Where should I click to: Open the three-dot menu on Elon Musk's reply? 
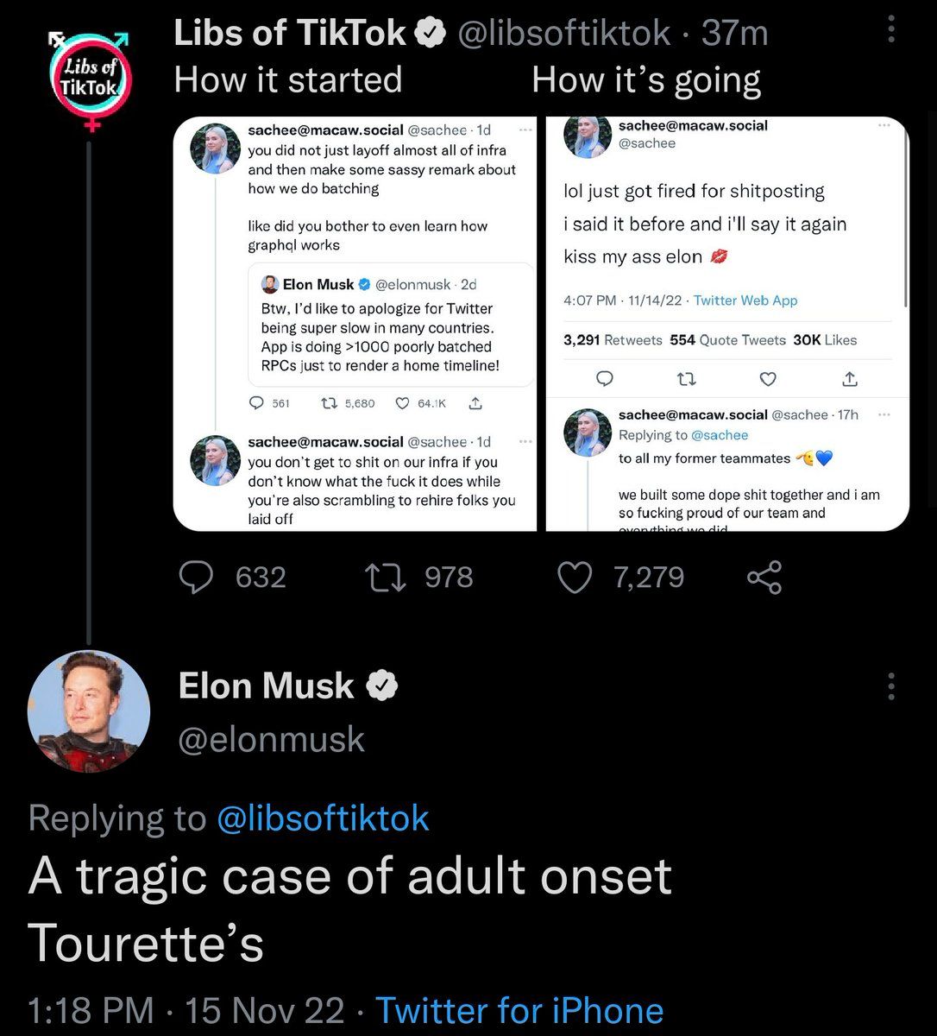pyautogui.click(x=890, y=686)
